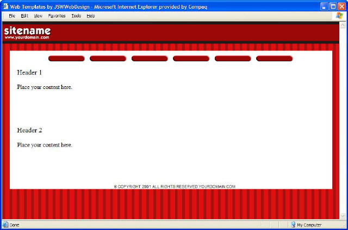Open the Help menu
This screenshot has height=230, width=348.
[91, 16]
